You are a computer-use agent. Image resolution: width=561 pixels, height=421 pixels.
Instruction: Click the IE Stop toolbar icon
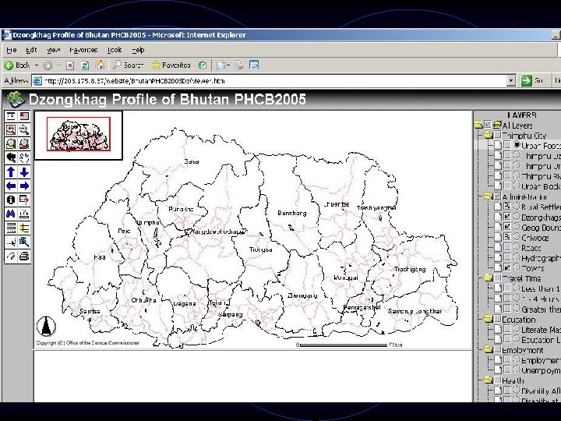(70, 65)
